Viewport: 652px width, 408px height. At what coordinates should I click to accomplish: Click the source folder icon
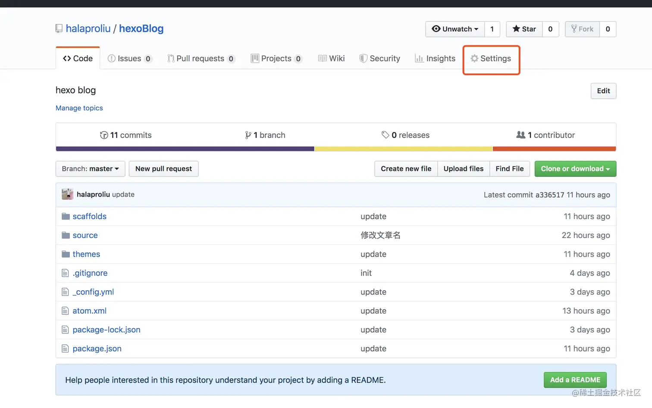(x=66, y=235)
